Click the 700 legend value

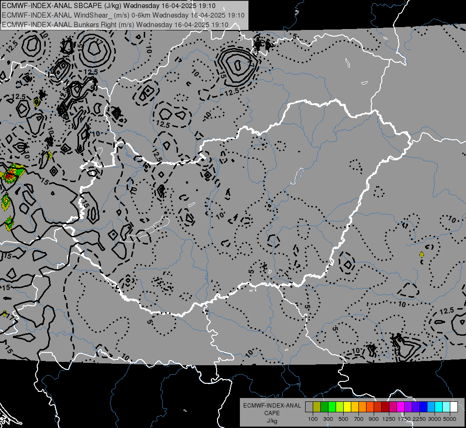click(x=359, y=419)
